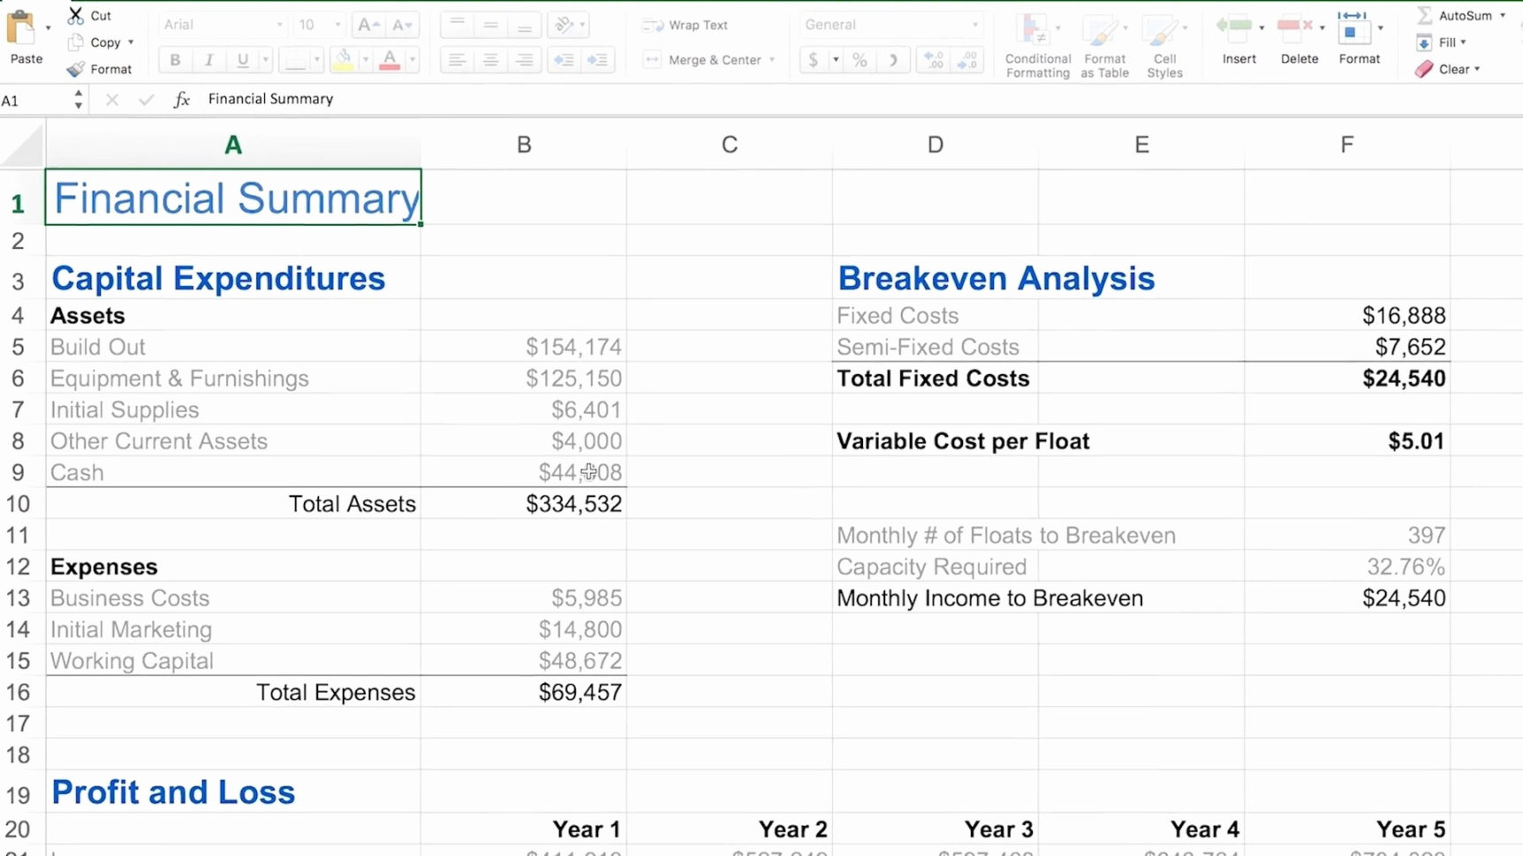This screenshot has width=1523, height=856.
Task: Click the AutoSum sigma icon
Action: click(x=1424, y=15)
